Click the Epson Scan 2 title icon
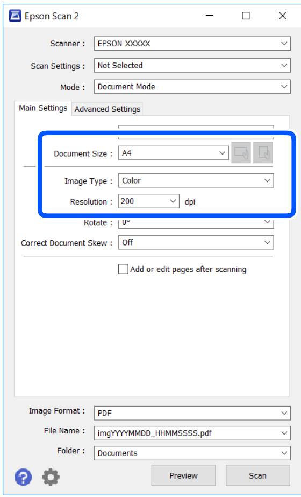Viewport: 301px width, 497px height. coord(15,16)
